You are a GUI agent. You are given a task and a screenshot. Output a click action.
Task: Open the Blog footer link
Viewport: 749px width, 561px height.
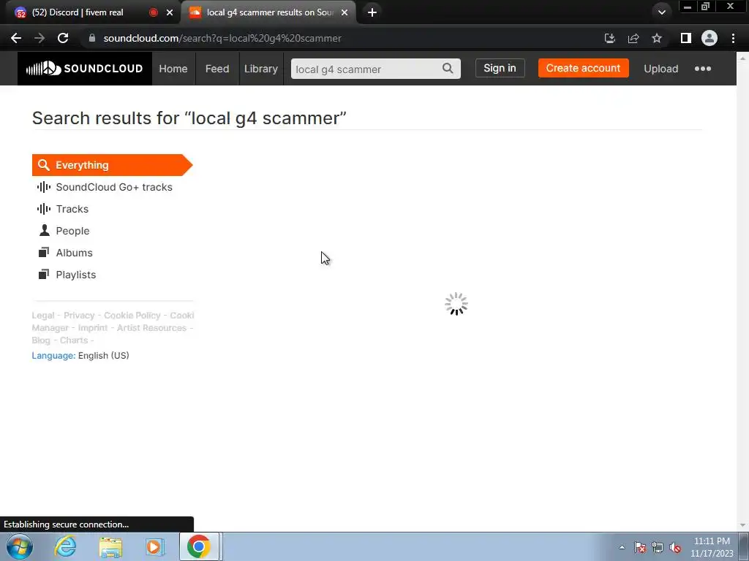pyautogui.click(x=41, y=340)
